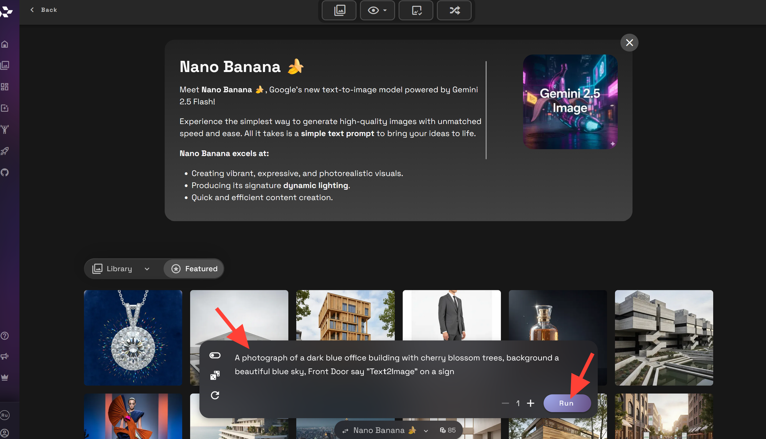Click the dice randomize prompt icon
The image size is (766, 439).
click(215, 375)
